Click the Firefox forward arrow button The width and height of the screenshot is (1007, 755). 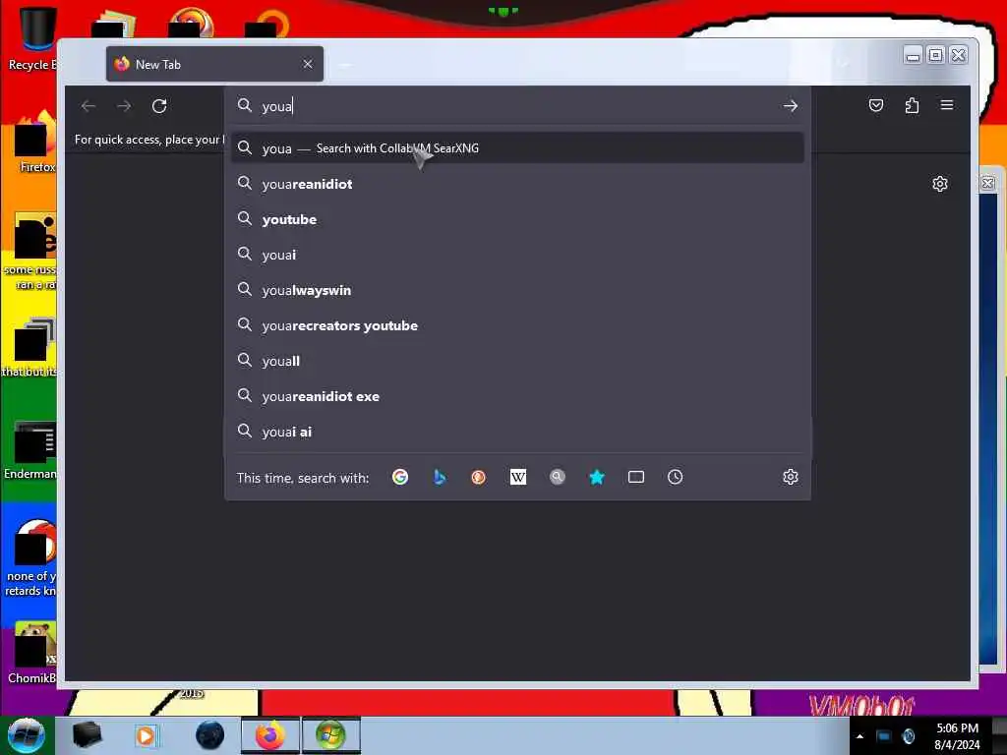(124, 106)
